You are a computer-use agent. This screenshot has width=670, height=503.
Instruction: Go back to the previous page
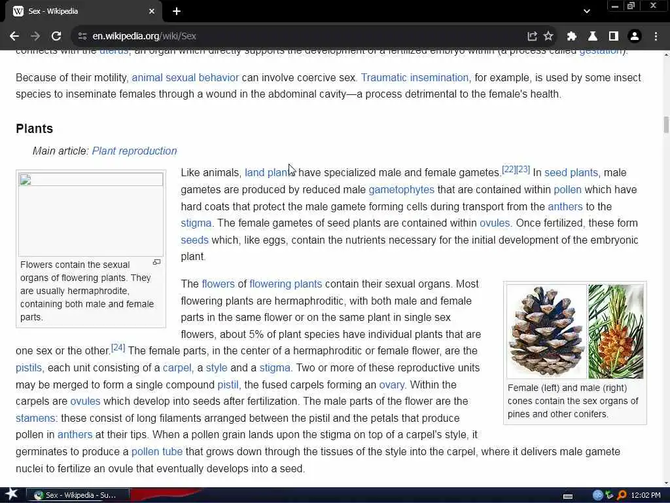pos(14,37)
